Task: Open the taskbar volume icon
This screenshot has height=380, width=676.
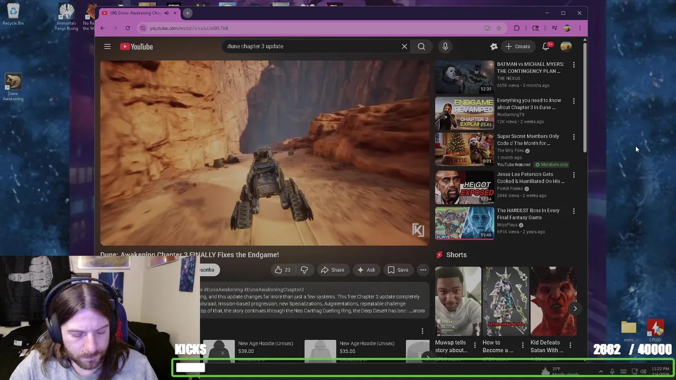Action: click(643, 372)
